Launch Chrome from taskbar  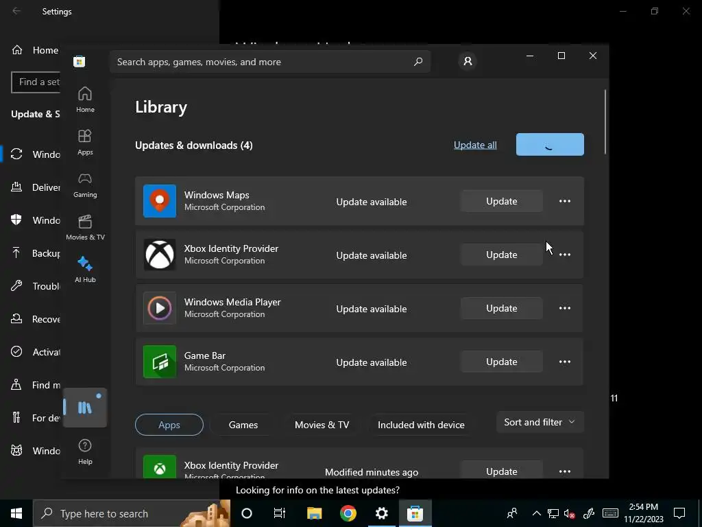(x=348, y=513)
